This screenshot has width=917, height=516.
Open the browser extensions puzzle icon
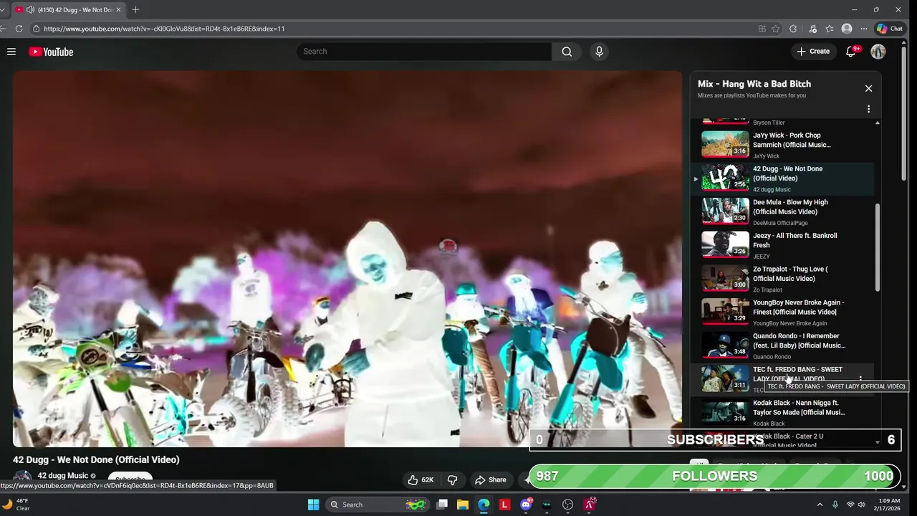coord(793,29)
